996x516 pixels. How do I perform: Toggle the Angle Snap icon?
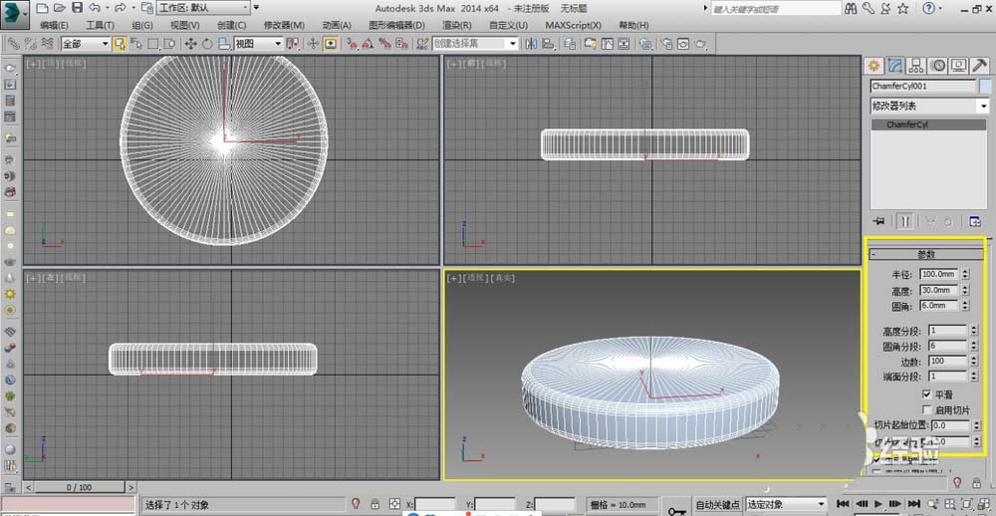coord(368,44)
